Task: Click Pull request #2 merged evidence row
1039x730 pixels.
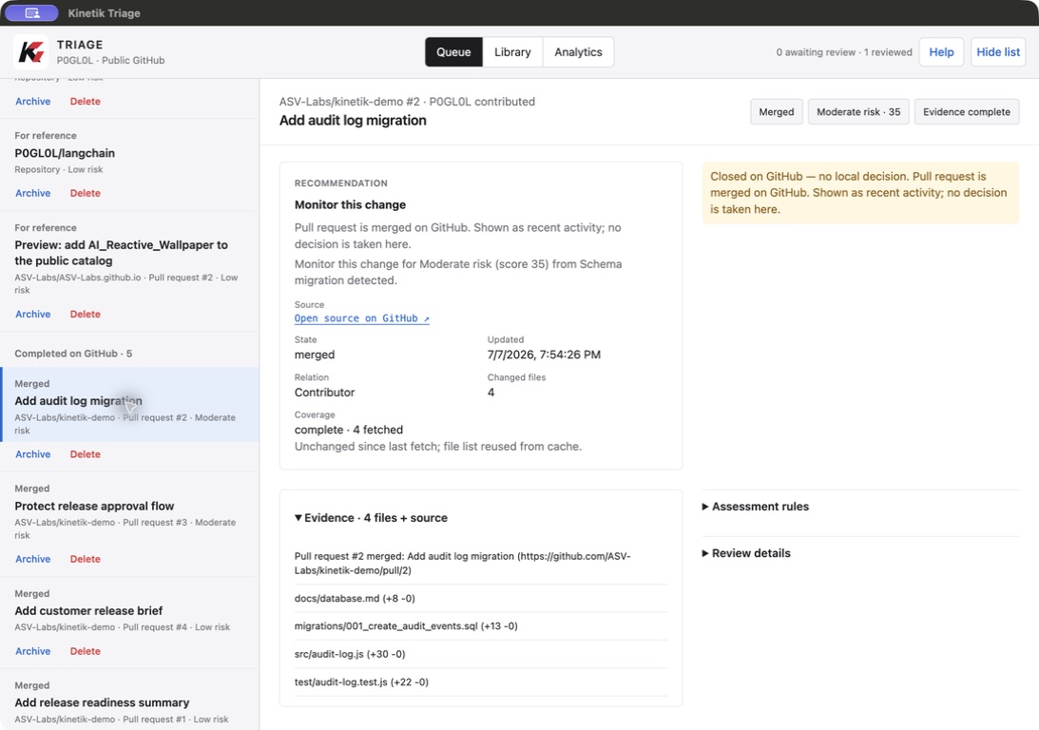Action: tap(480, 563)
